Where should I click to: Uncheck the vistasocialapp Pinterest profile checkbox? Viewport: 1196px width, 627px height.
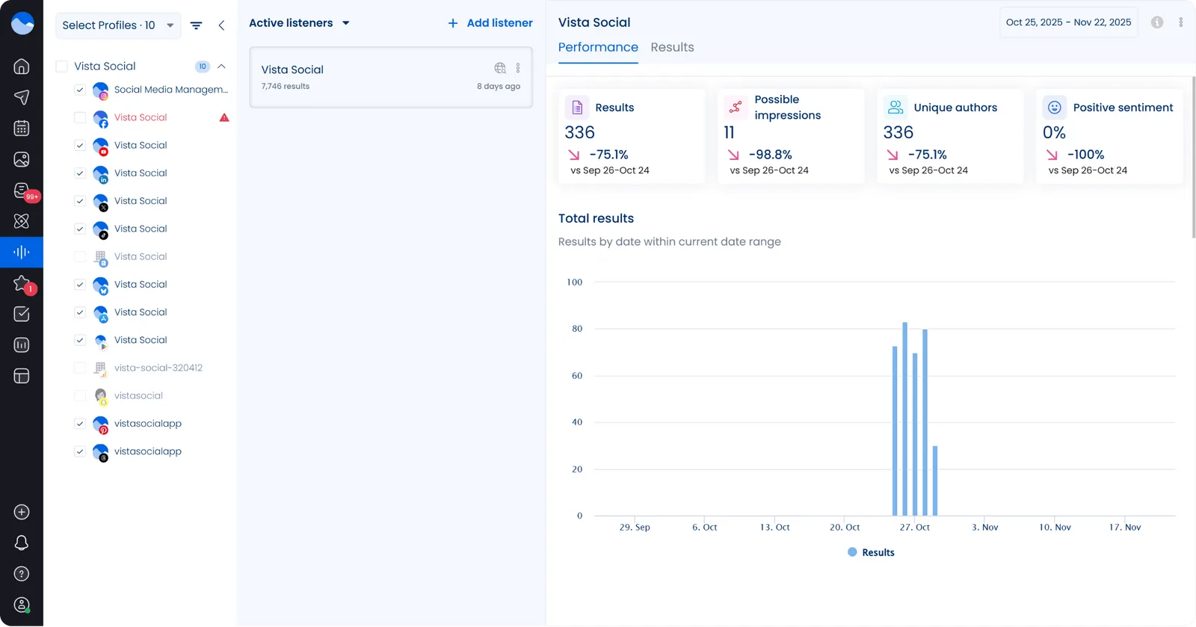[80, 424]
